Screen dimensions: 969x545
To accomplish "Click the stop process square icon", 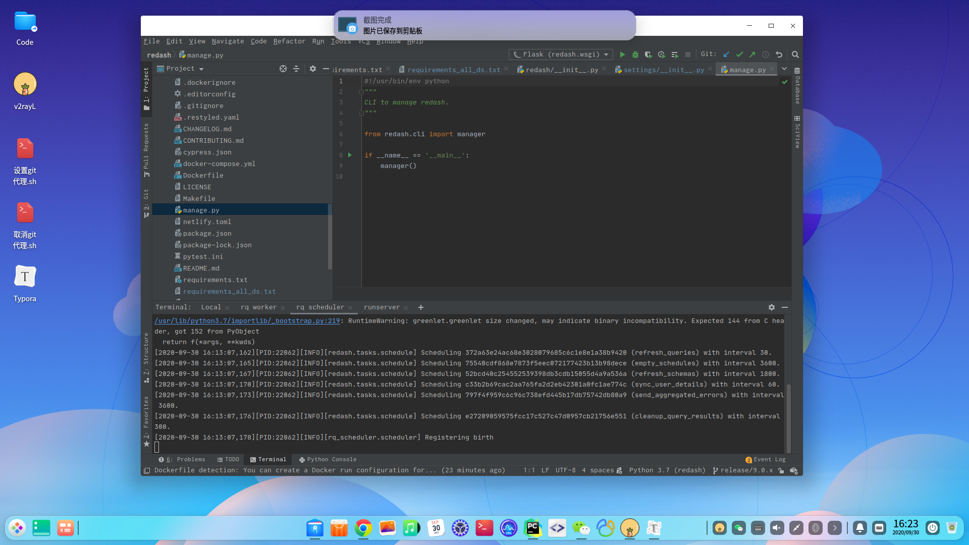I will (x=687, y=54).
